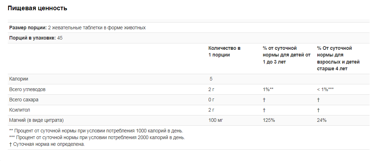Click header for adults and children over 4
This screenshot has height=161, width=377.
[x=338, y=59]
